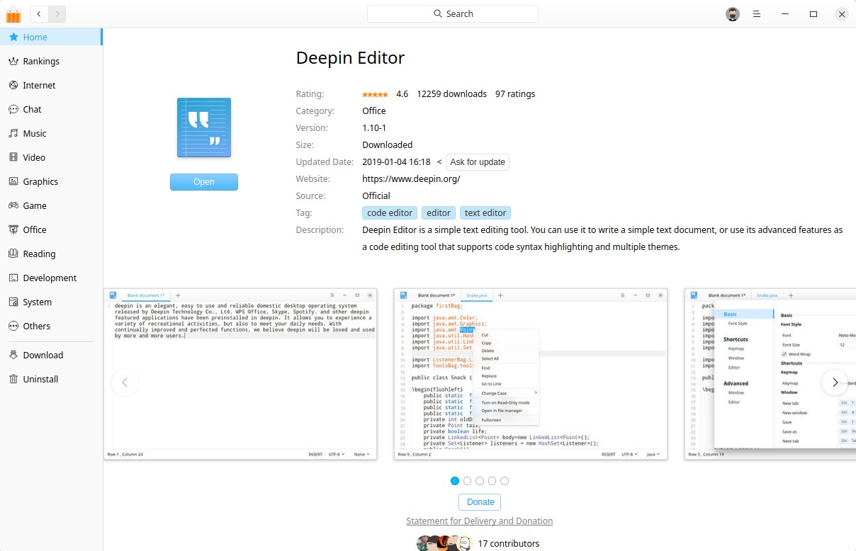Click the Development code icon
This screenshot has width=856, height=551.
point(13,278)
